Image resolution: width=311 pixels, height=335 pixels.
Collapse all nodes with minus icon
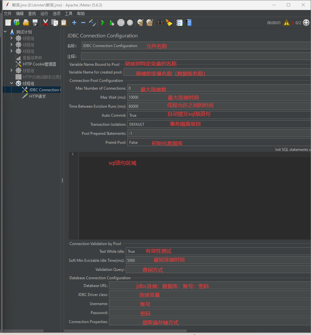83,23
